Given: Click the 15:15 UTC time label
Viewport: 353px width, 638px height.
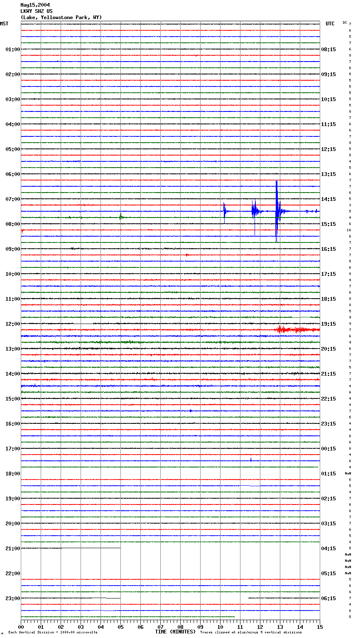Looking at the screenshot, I should tap(328, 224).
